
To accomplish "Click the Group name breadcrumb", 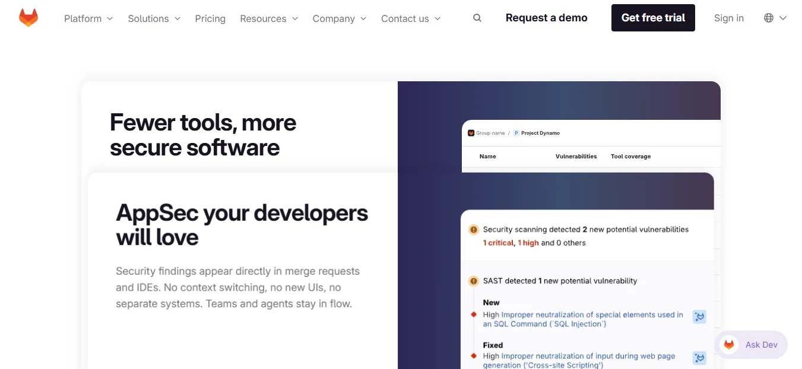I will click(x=490, y=133).
